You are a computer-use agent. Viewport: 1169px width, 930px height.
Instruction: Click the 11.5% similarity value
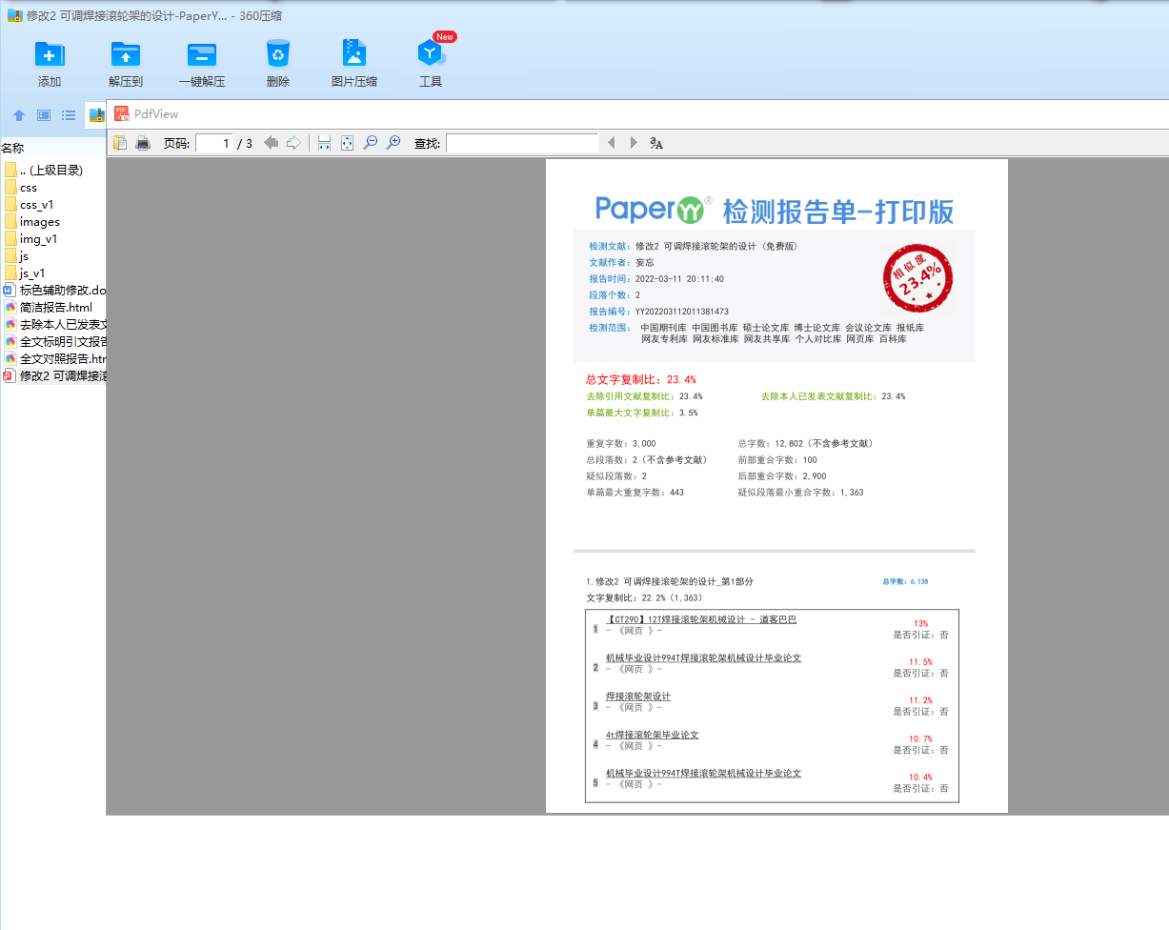tap(920, 661)
